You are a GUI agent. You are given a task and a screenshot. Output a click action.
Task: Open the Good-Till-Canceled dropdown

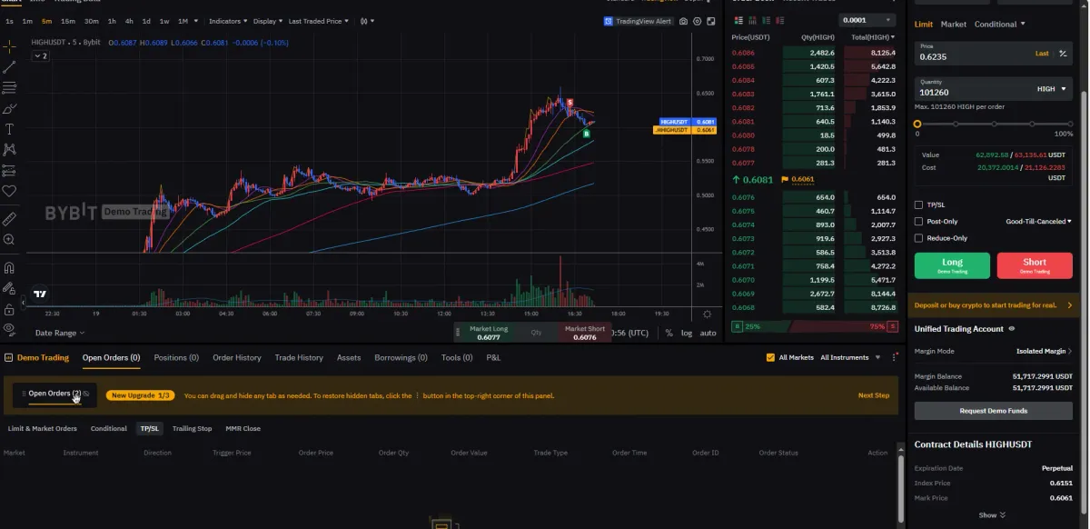point(1038,222)
